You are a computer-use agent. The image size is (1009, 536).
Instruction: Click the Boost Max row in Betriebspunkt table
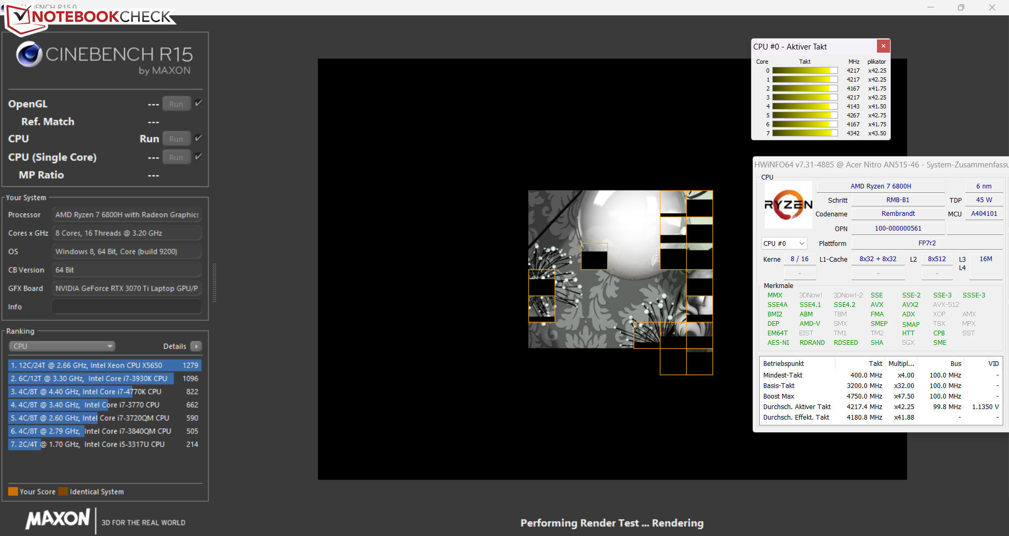tap(881, 396)
